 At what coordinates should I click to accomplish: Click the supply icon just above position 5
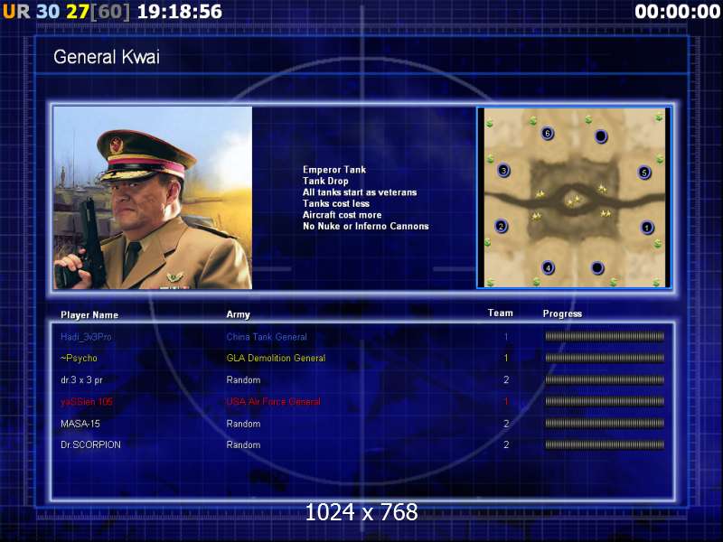[x=660, y=159]
